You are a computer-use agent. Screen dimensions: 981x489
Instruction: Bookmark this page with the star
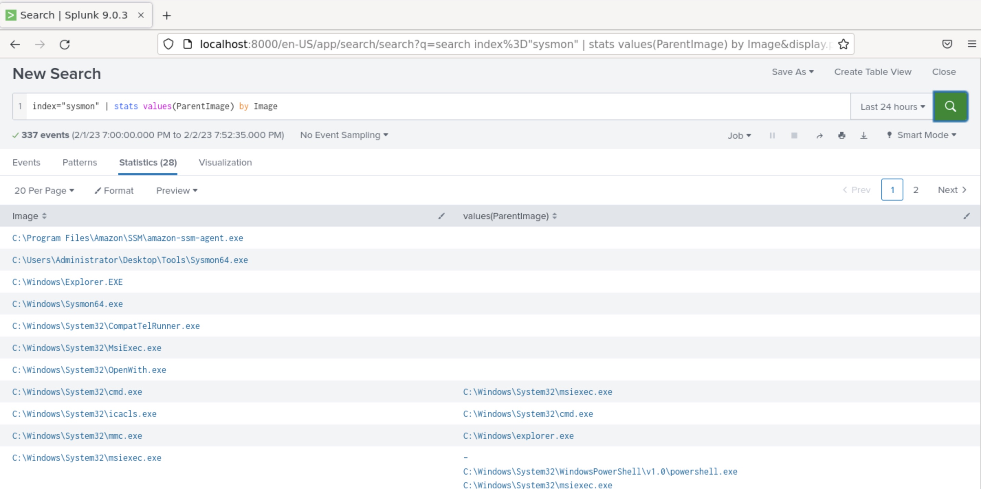(x=843, y=45)
